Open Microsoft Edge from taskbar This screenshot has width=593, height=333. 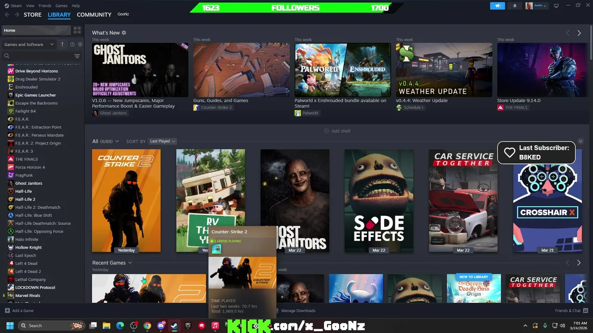[x=120, y=326]
